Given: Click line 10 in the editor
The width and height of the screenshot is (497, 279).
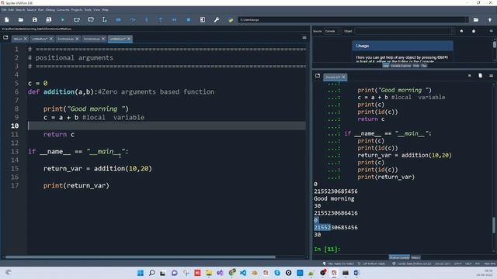Looking at the screenshot, I should [x=167, y=126].
